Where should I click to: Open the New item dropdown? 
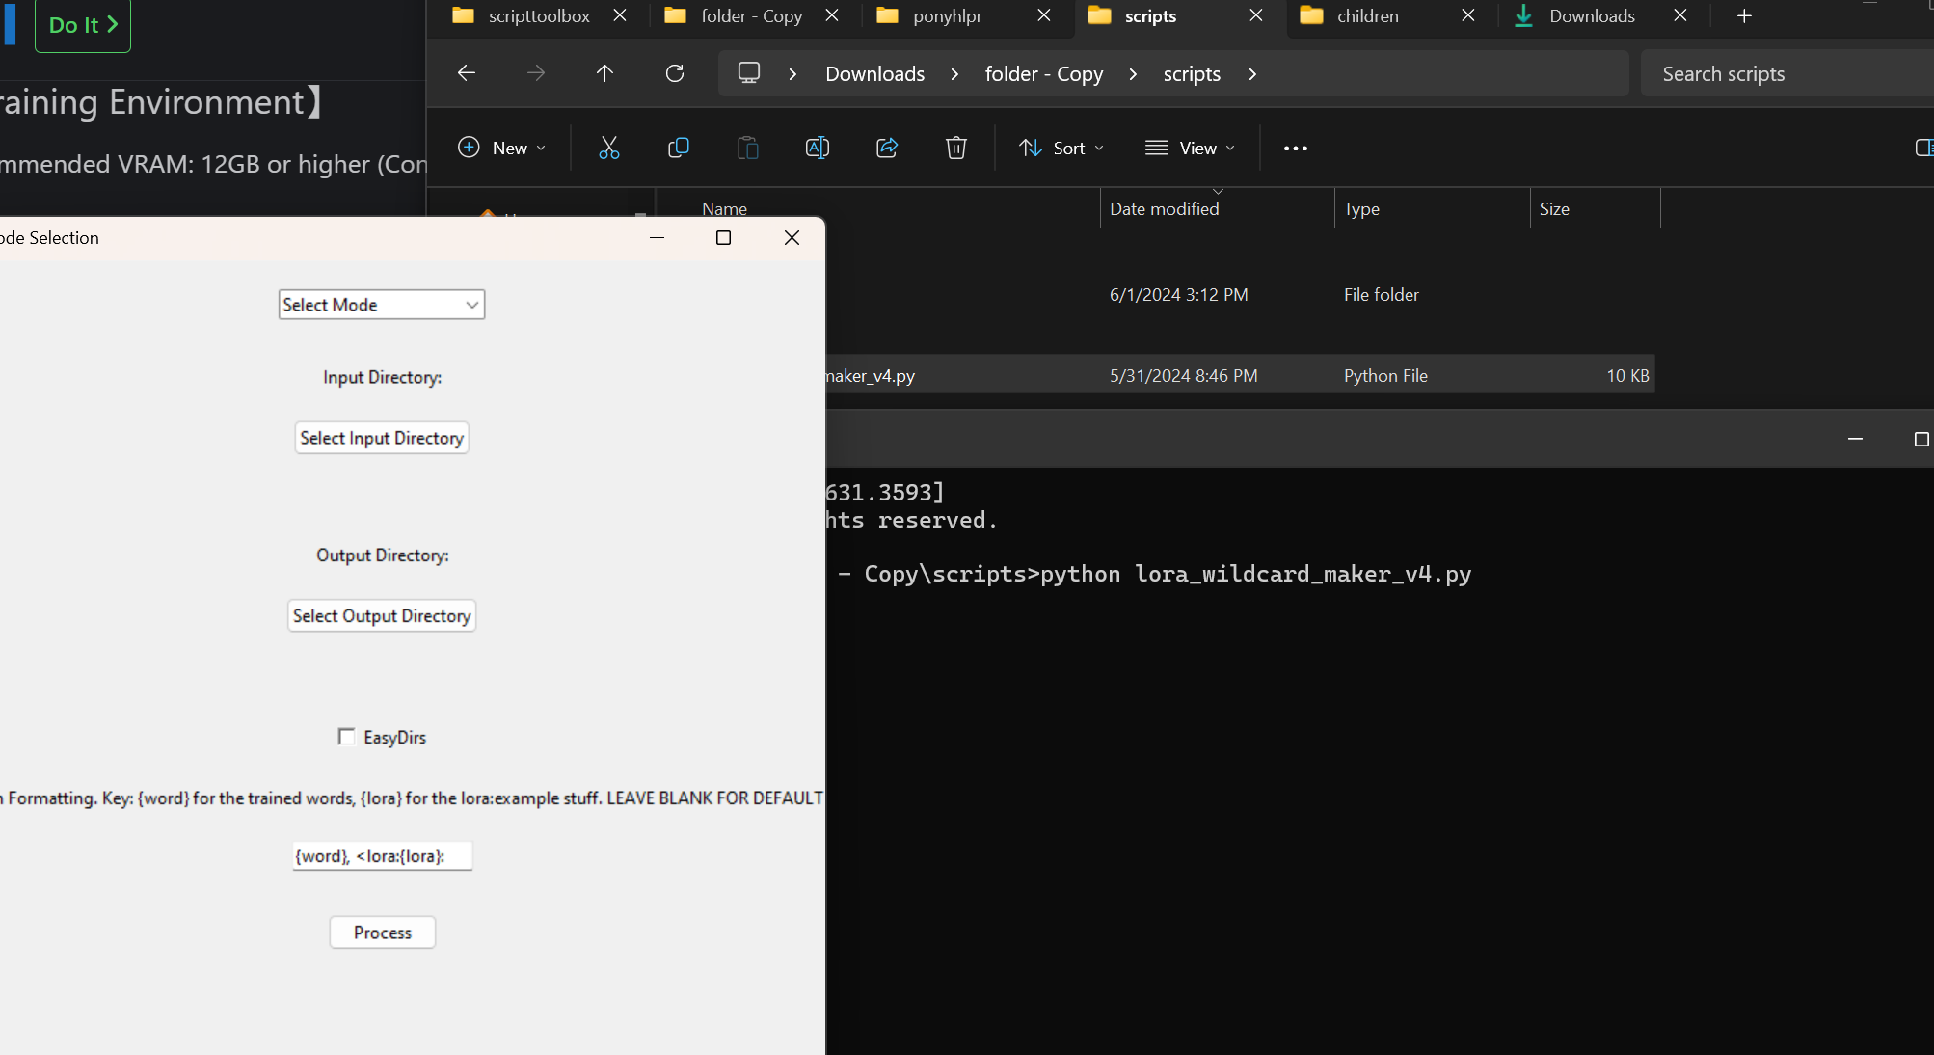501,148
